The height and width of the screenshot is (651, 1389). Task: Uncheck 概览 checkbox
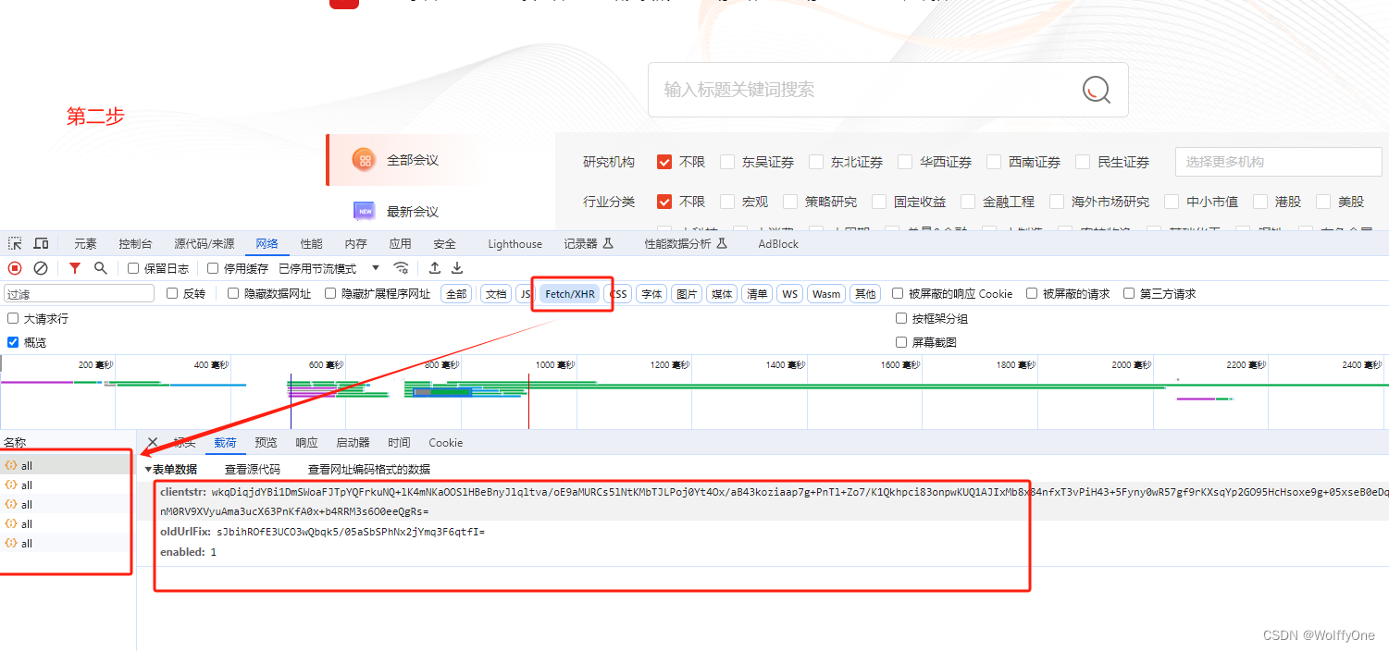(13, 342)
